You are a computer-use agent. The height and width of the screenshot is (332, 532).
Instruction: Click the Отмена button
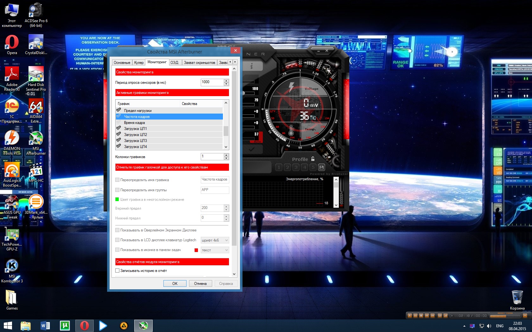[200, 284]
